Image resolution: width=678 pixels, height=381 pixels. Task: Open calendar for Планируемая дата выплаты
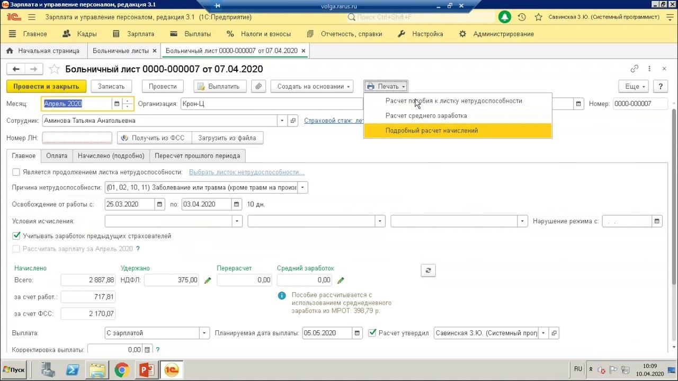358,333
